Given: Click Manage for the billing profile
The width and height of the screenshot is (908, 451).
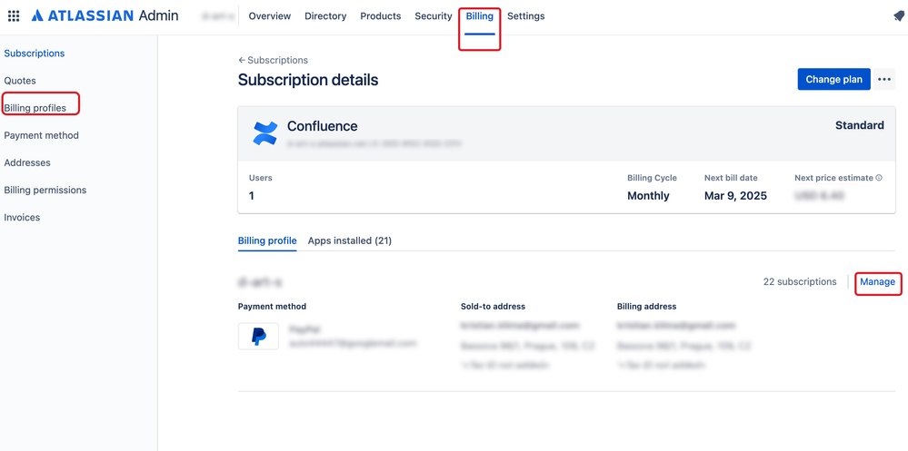Looking at the screenshot, I should tap(877, 282).
